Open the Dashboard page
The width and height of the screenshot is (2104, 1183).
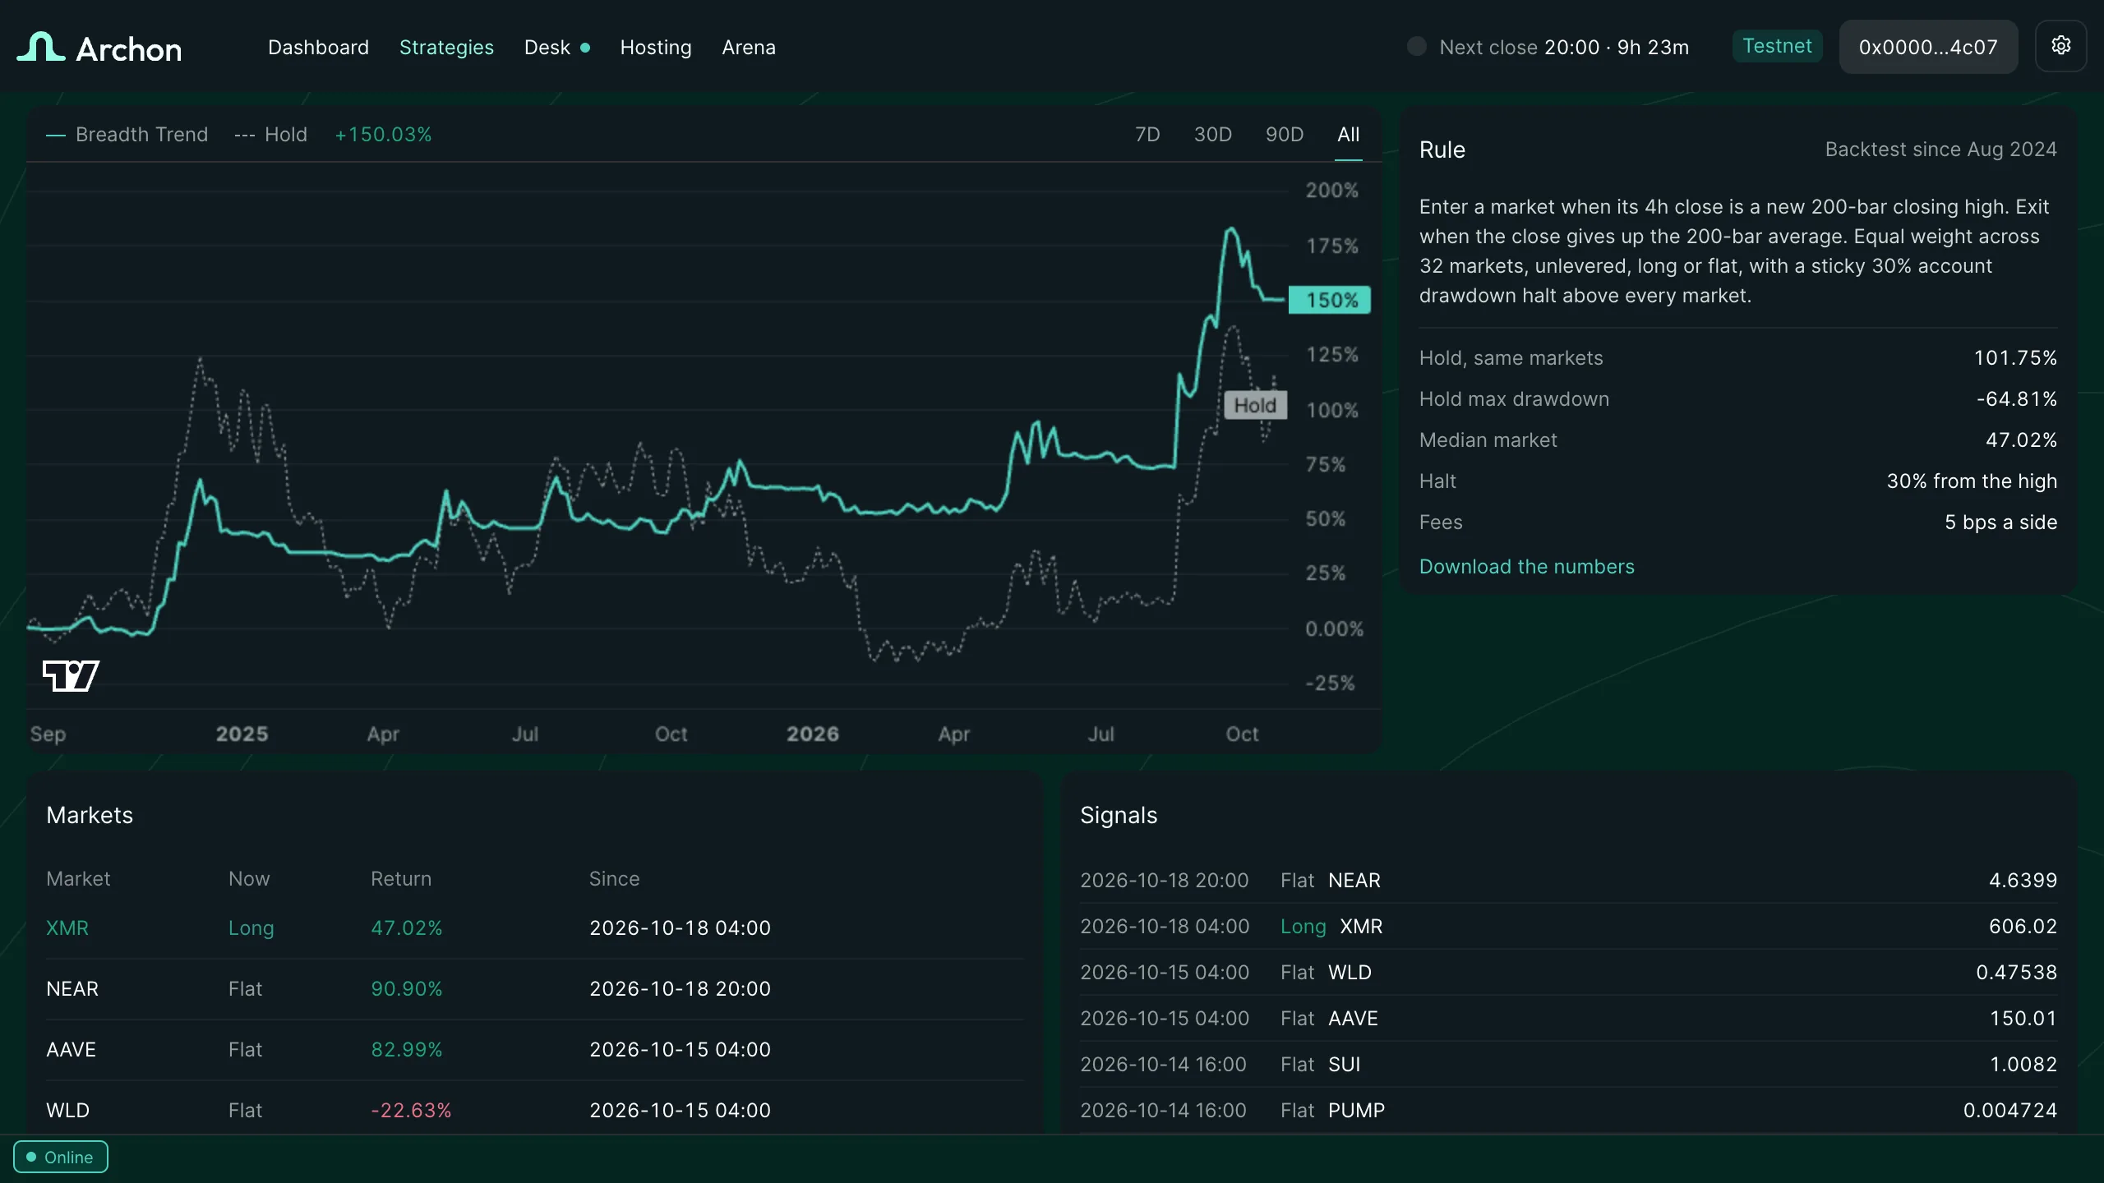318,48
